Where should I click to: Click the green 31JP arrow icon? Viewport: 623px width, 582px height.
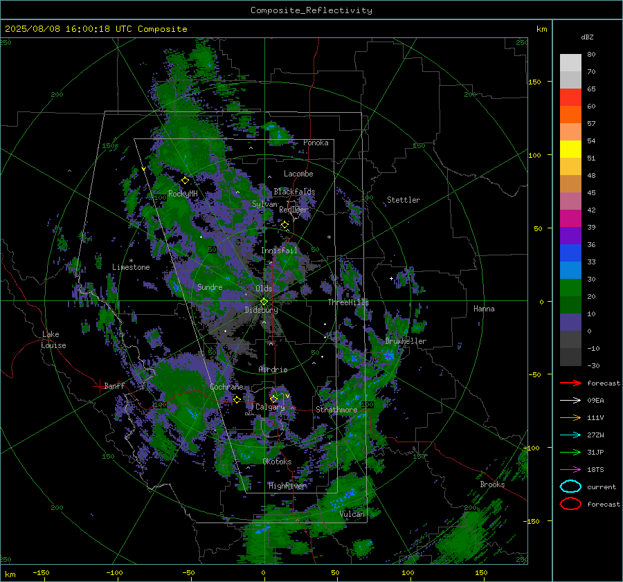tap(570, 452)
